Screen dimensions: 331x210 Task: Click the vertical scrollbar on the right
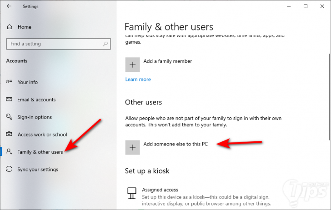[328, 91]
